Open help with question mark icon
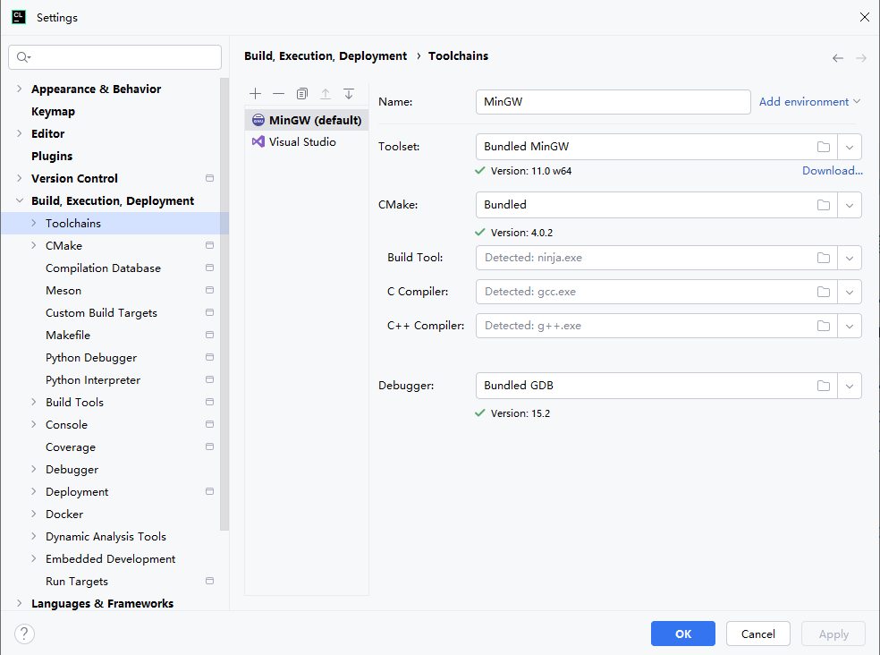The image size is (880, 655). coord(24,634)
